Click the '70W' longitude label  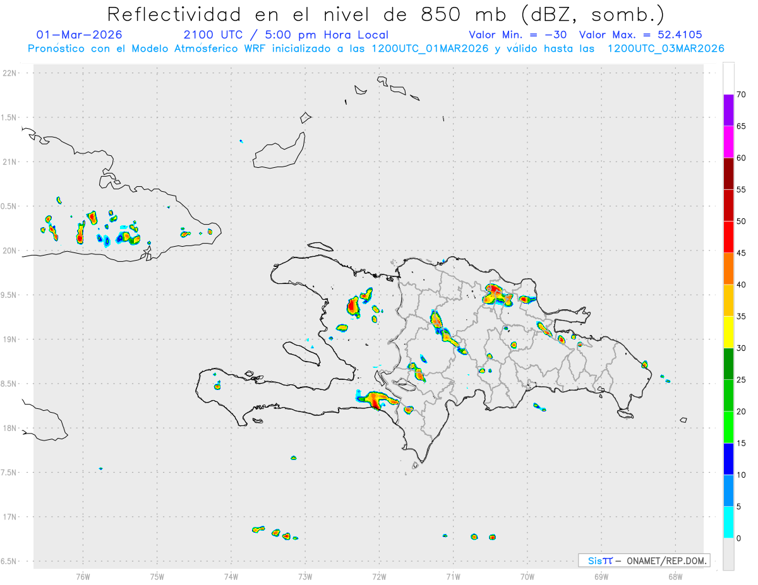527,576
